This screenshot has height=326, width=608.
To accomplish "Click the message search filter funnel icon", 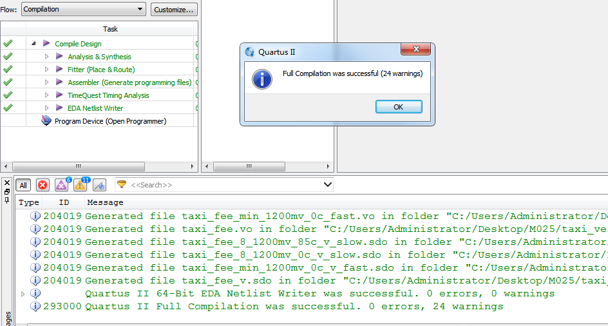I will pos(122,184).
